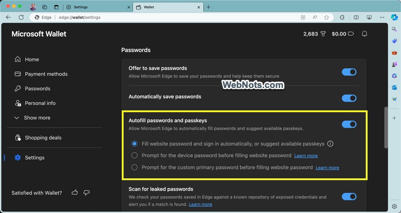Screen dimensions: 401x213
Task: Click the rewards trophy icon
Action: point(323,34)
